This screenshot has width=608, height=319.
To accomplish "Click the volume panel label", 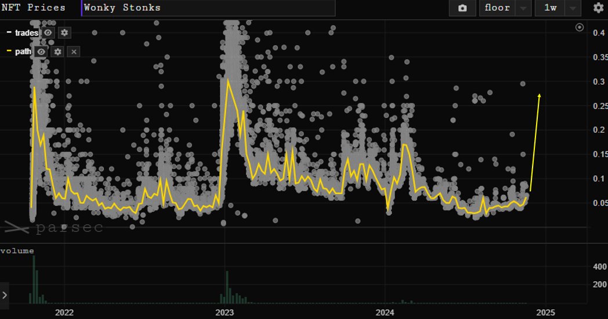I will click(17, 251).
